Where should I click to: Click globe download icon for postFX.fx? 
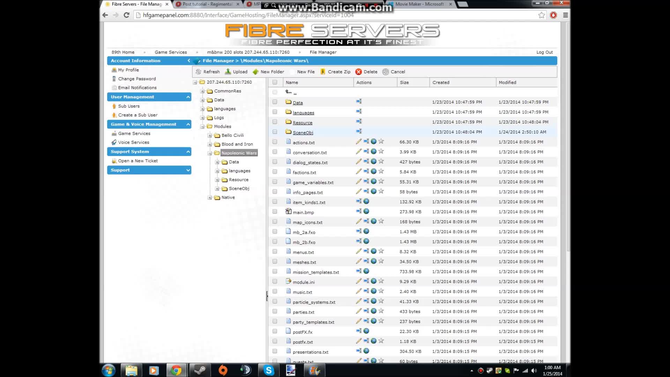click(x=366, y=331)
